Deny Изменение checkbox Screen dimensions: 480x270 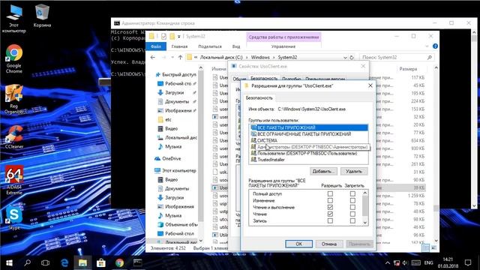(352, 200)
